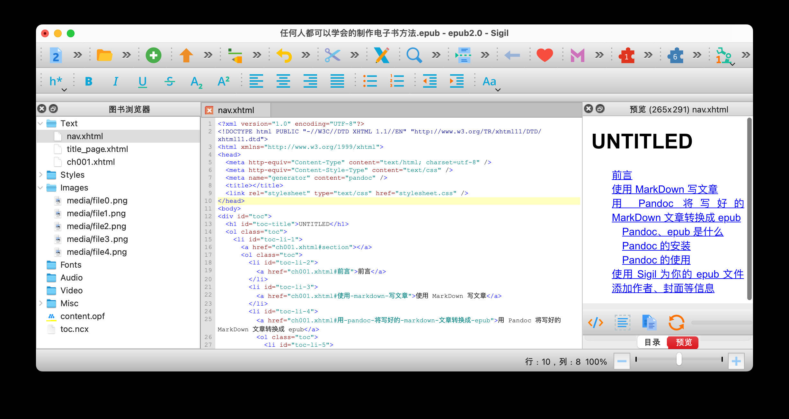The height and width of the screenshot is (419, 789).
Task: Open Pandoc、epub 是什么 preview link
Action: click(x=672, y=232)
